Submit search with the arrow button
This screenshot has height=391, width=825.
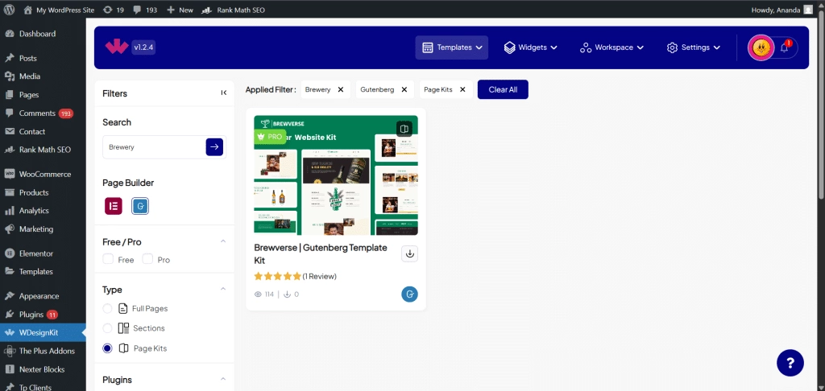coord(214,147)
